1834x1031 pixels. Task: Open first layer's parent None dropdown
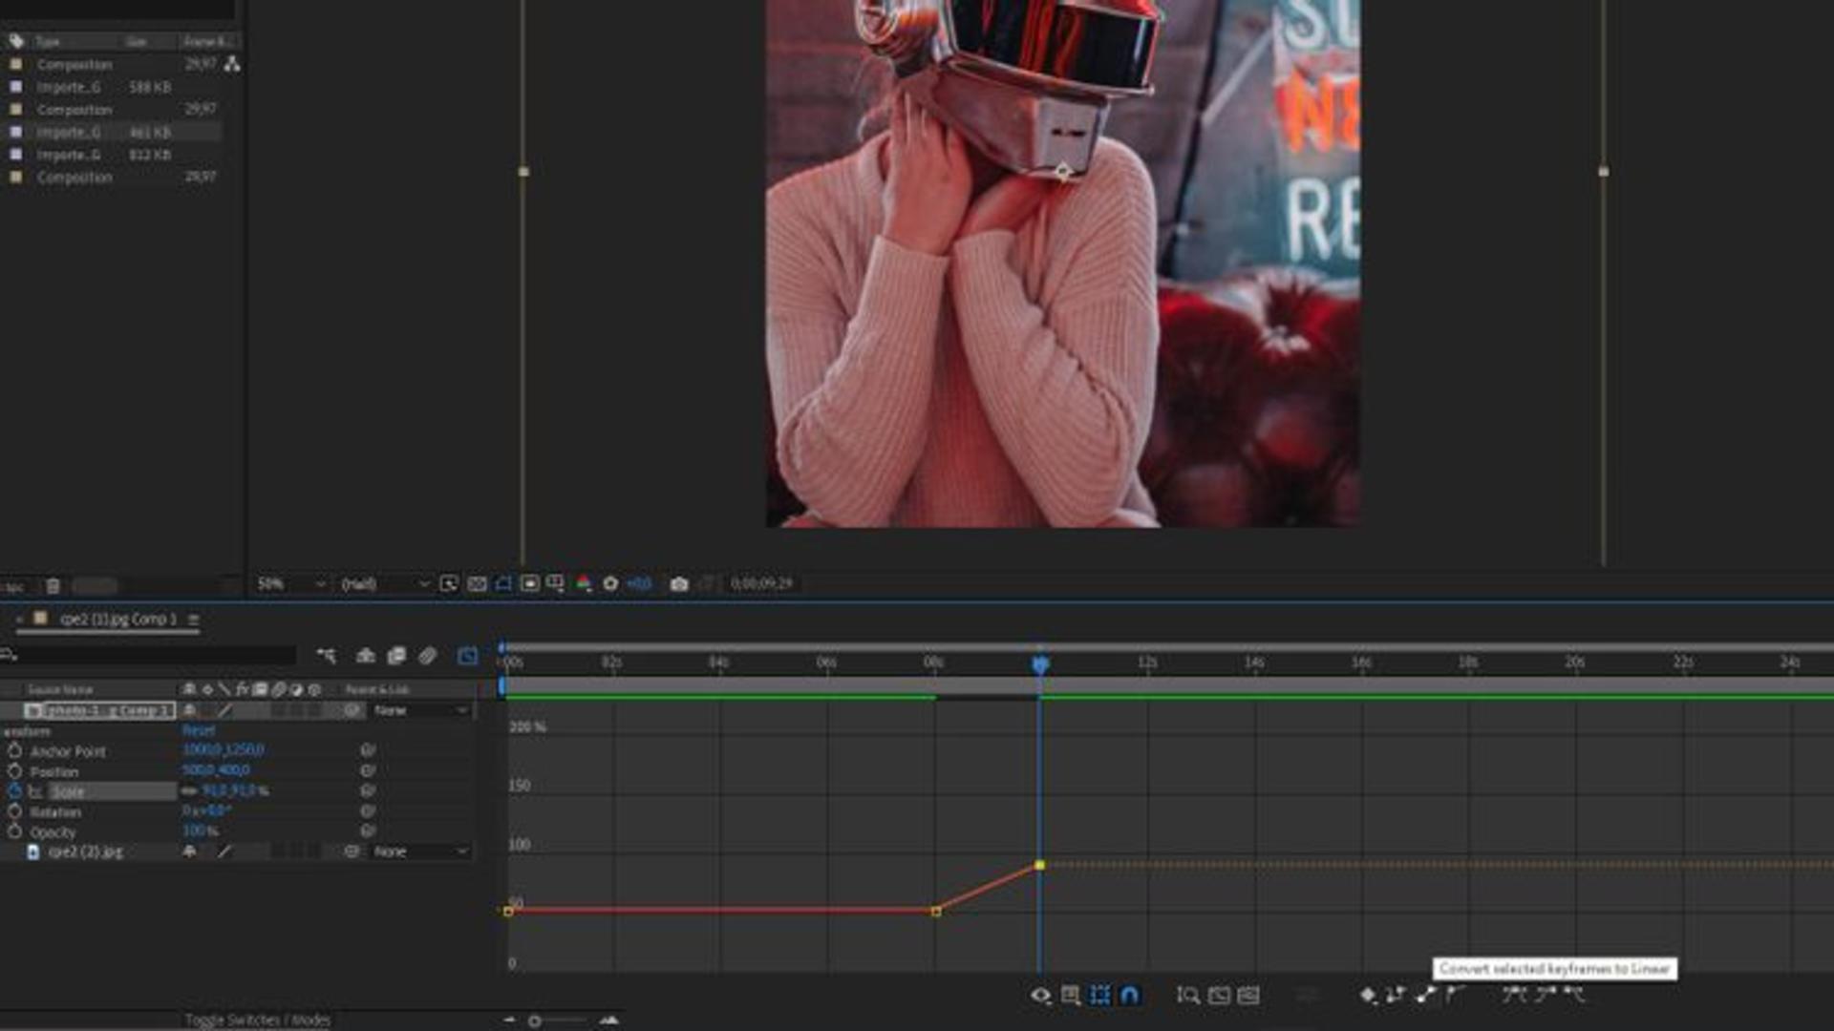(x=420, y=710)
